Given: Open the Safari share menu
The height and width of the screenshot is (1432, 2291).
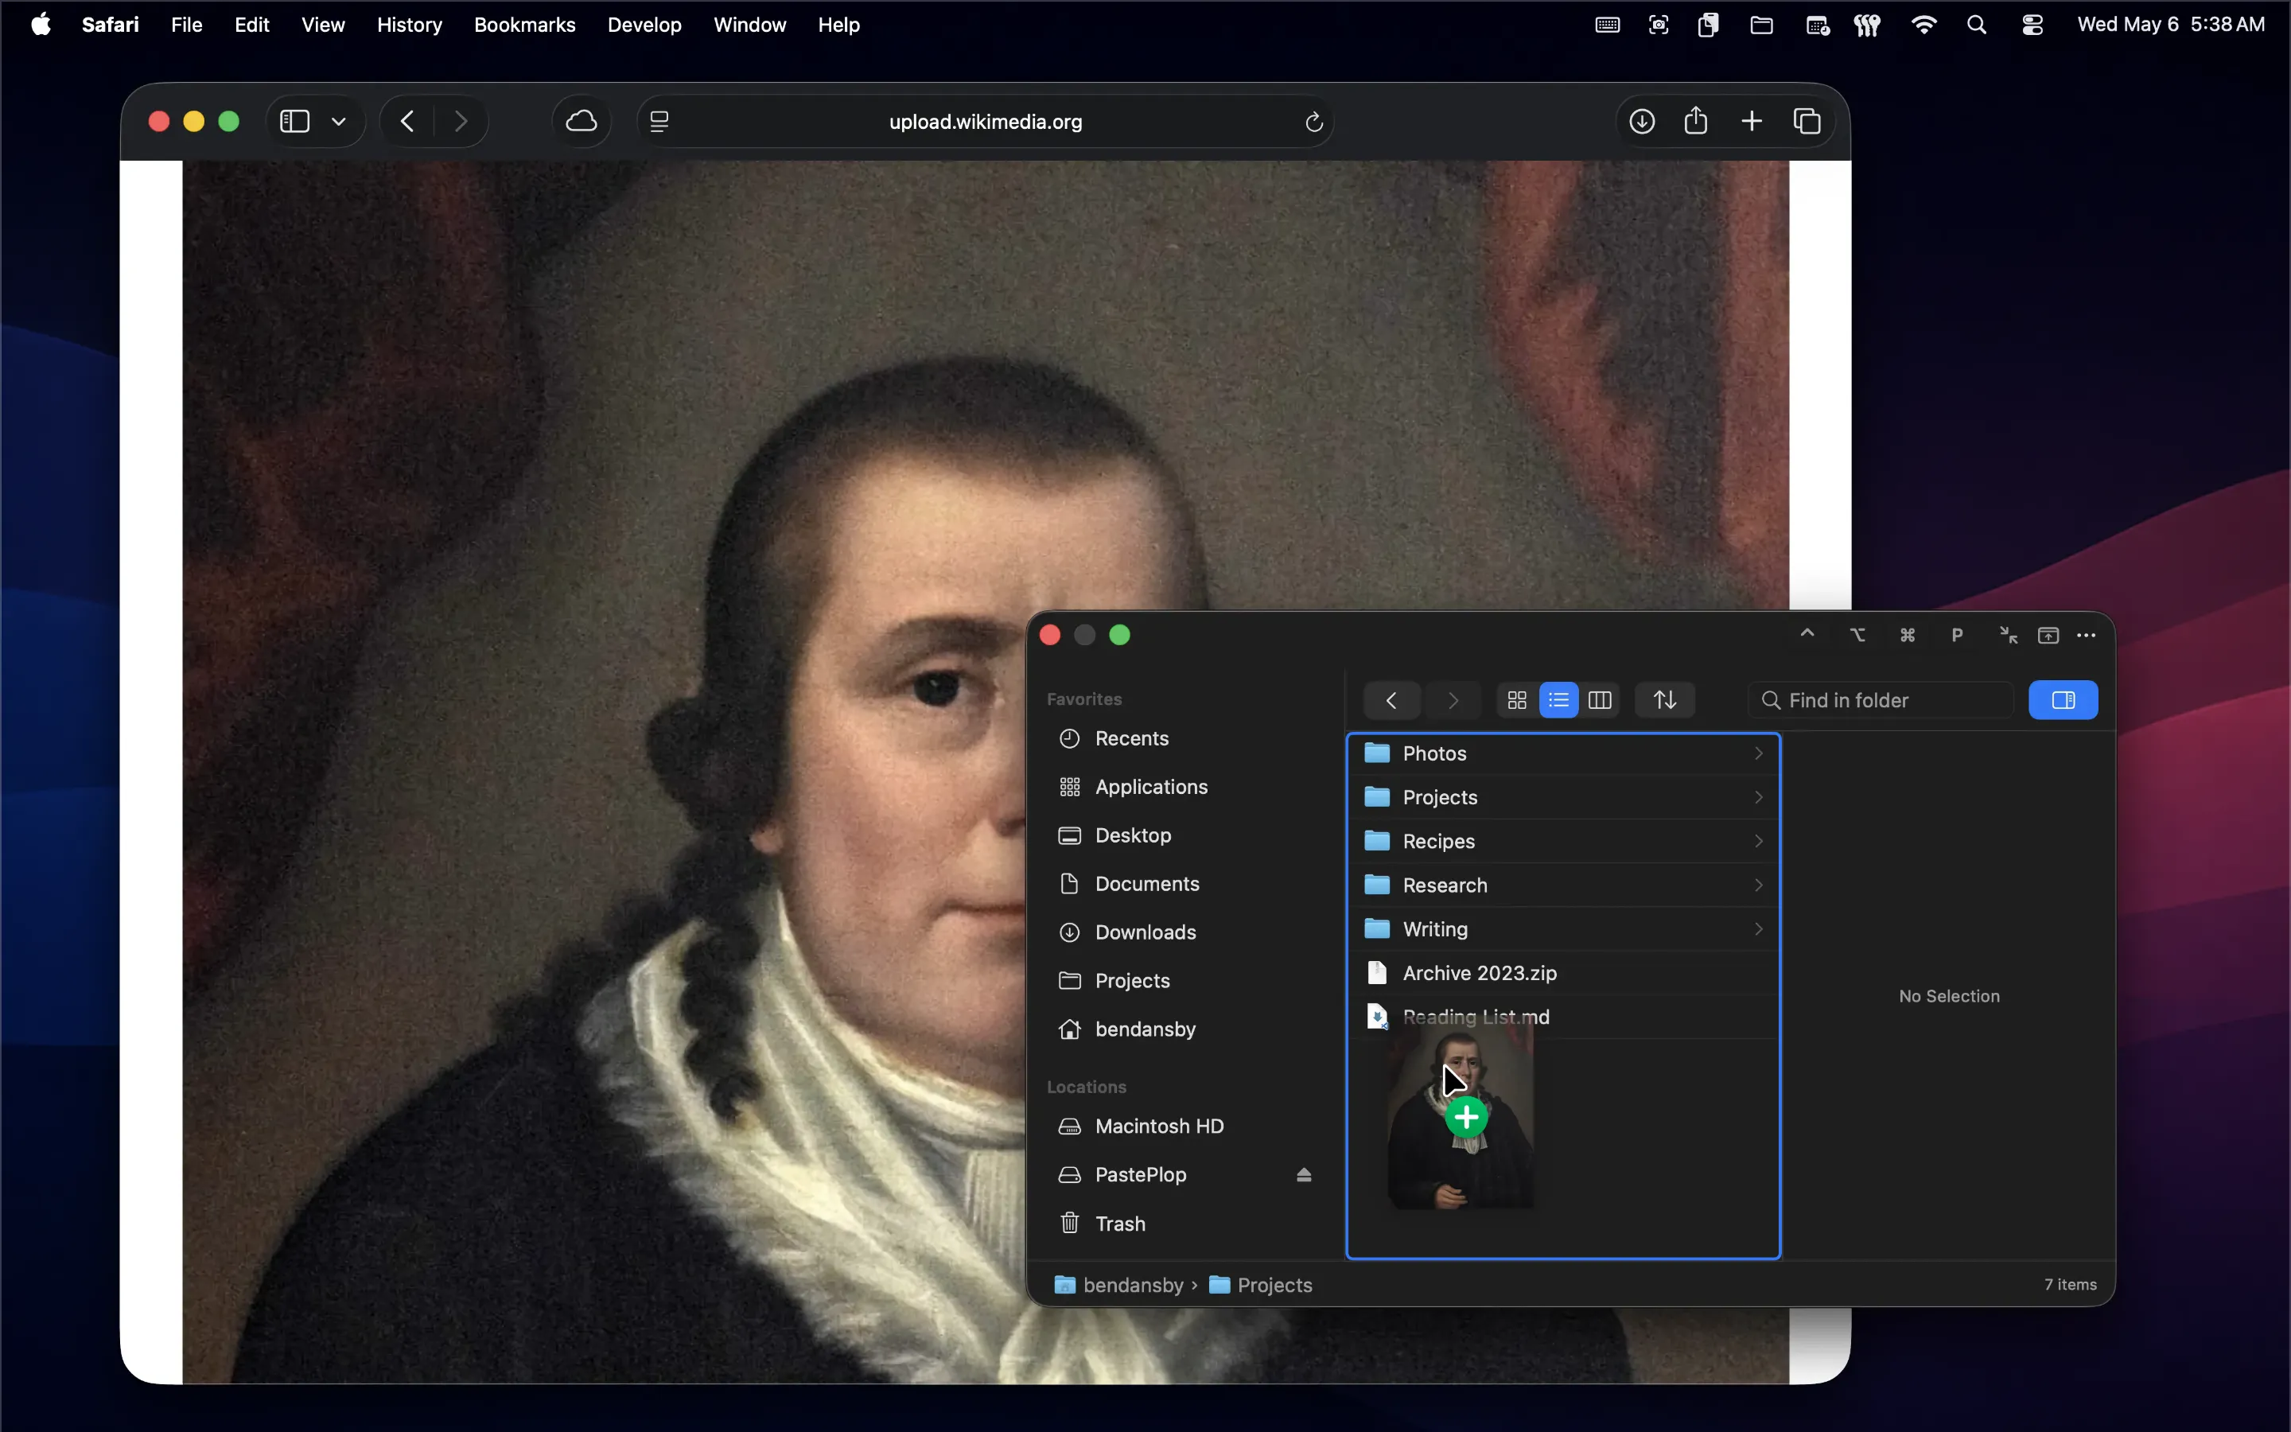Looking at the screenshot, I should point(1695,120).
